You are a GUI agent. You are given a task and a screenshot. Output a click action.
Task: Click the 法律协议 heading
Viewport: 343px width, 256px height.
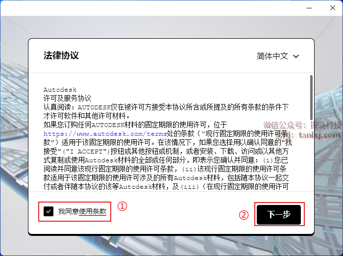61,55
